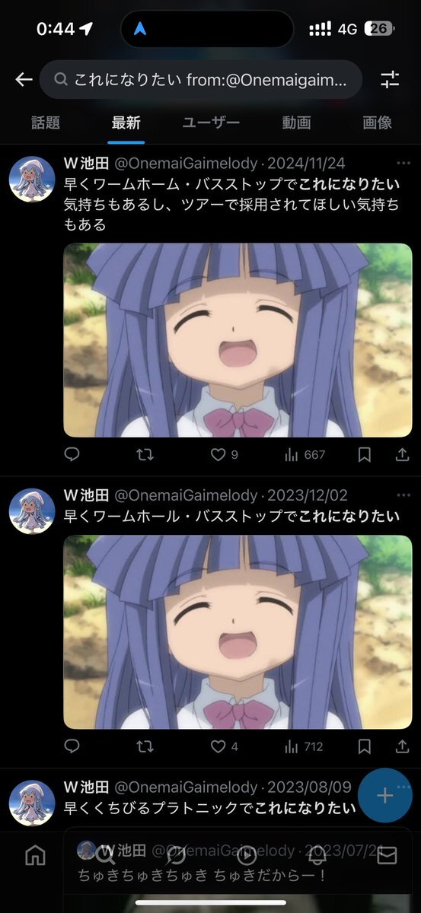The height and width of the screenshot is (913, 421).
Task: Open @OnemaiGaimelody handle on first tweet
Action: [x=187, y=163]
